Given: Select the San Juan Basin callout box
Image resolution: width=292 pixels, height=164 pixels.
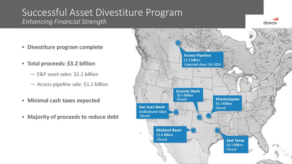Looking at the screenshot, I should point(153,111).
